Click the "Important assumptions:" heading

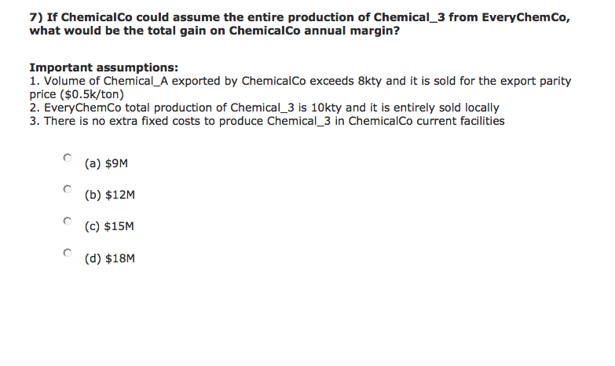click(104, 68)
